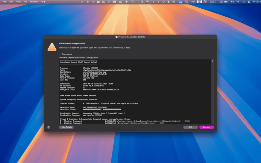
Task: Click the date Fri 28 in menu bar
Action: click(x=257, y=2)
